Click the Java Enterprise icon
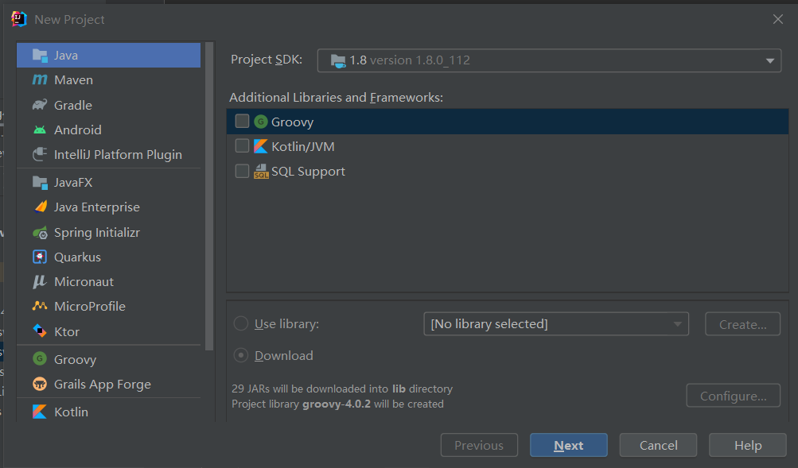798x468 pixels. click(x=41, y=207)
